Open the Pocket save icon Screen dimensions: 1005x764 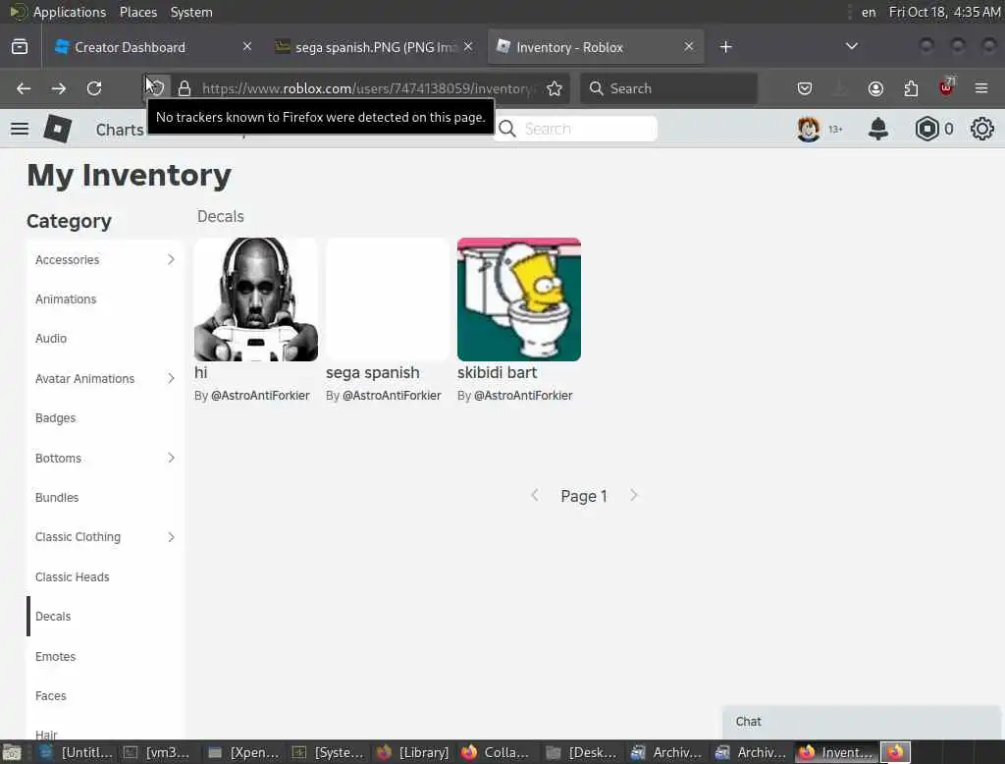(x=805, y=88)
